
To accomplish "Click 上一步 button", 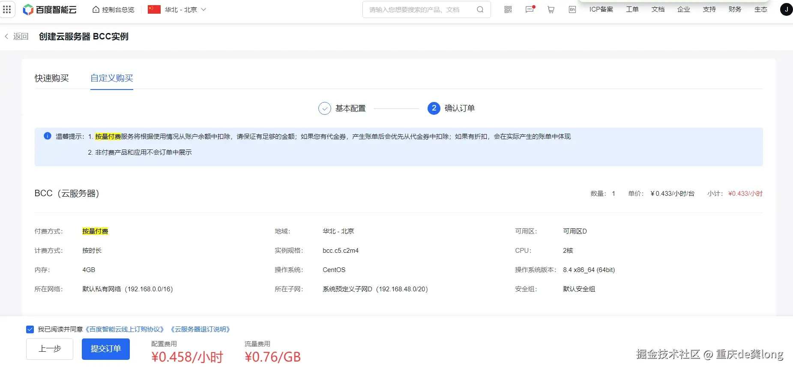I will click(x=50, y=349).
